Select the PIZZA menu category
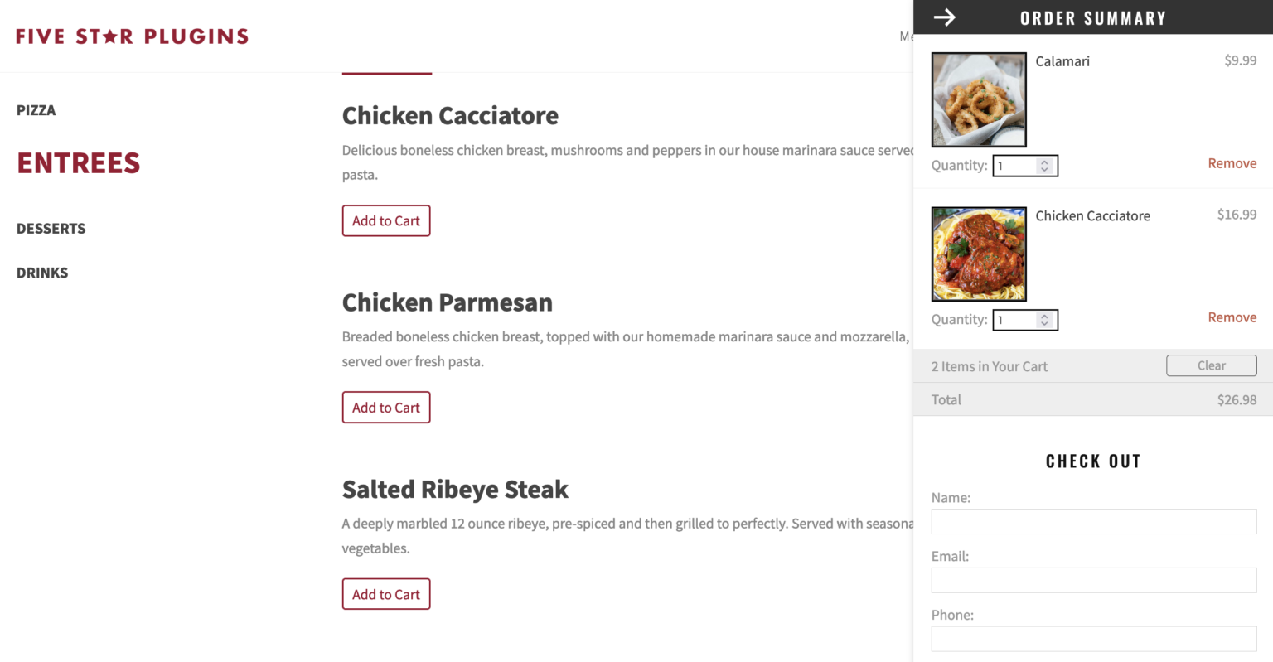1273x662 pixels. [x=36, y=109]
